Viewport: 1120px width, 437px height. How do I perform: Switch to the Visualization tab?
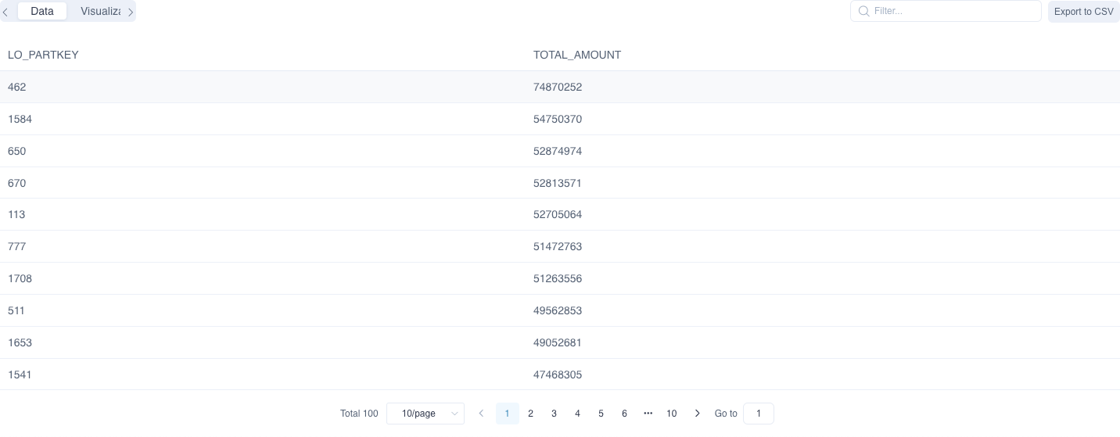pos(101,11)
